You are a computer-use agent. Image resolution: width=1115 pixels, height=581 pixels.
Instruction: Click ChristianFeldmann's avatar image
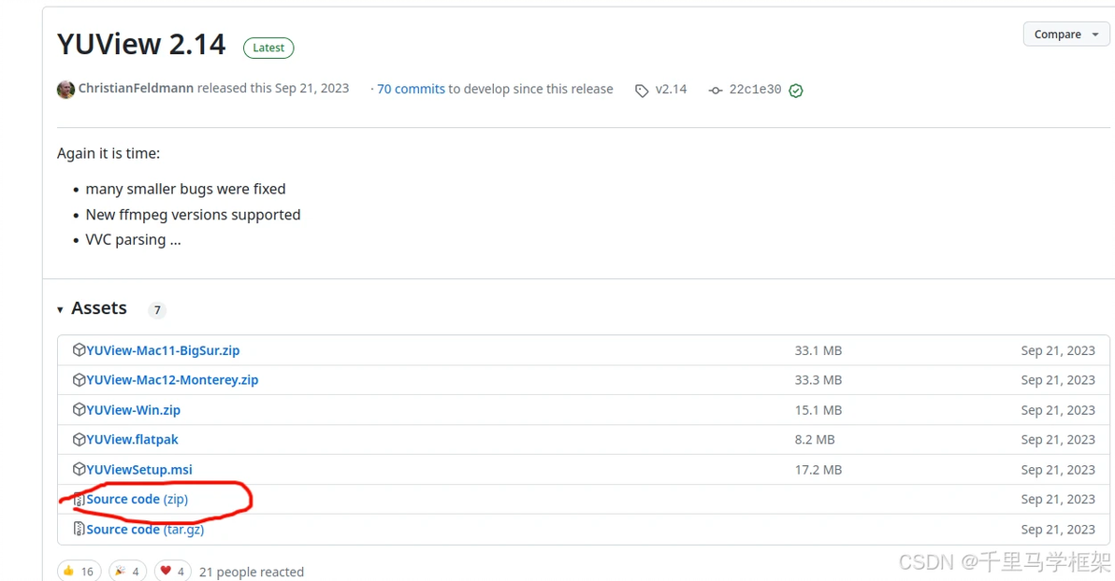point(65,90)
